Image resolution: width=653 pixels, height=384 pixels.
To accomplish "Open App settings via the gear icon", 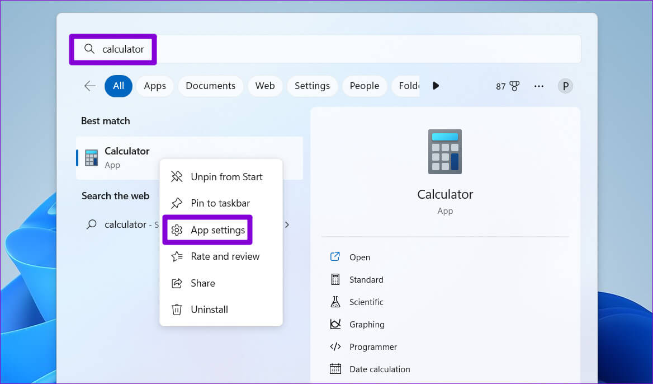I will tap(177, 230).
